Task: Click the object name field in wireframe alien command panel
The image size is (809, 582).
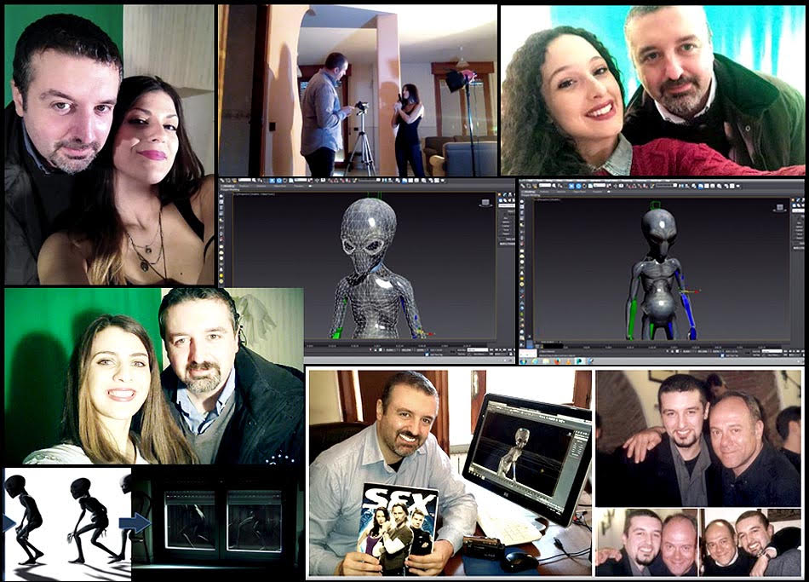Action: point(507,205)
